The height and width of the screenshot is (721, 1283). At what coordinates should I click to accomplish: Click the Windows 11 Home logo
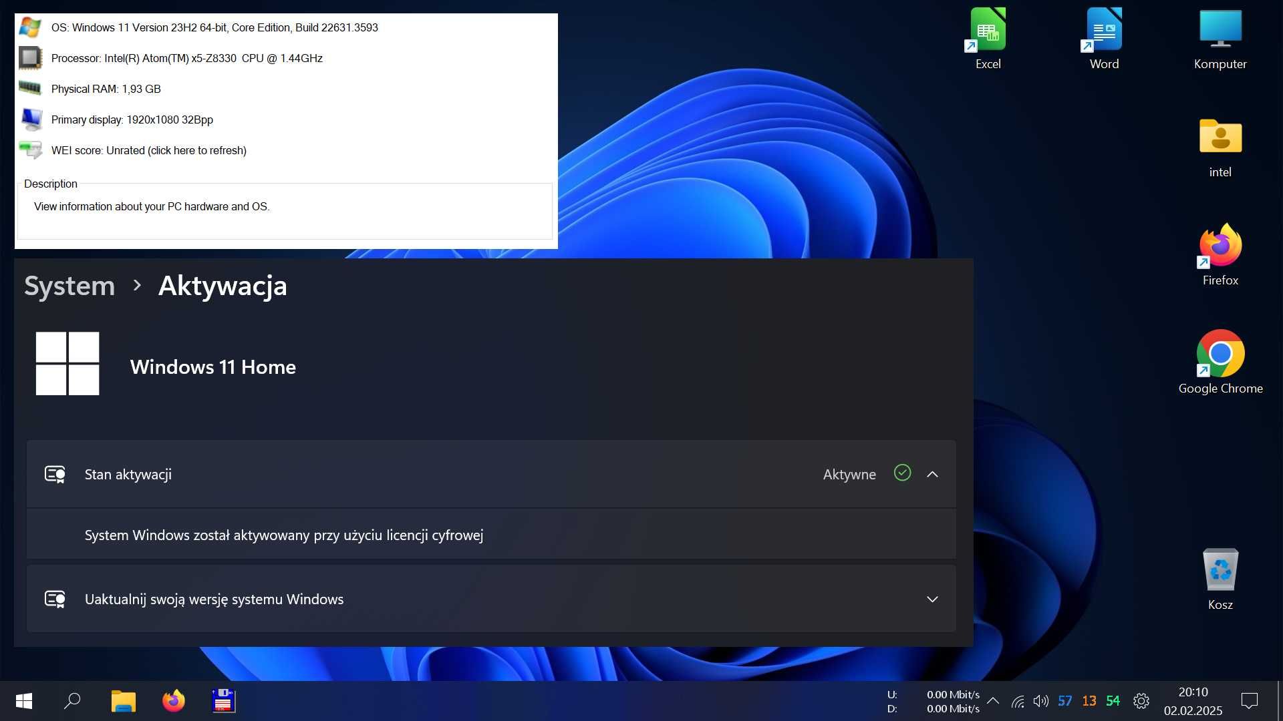click(x=67, y=363)
